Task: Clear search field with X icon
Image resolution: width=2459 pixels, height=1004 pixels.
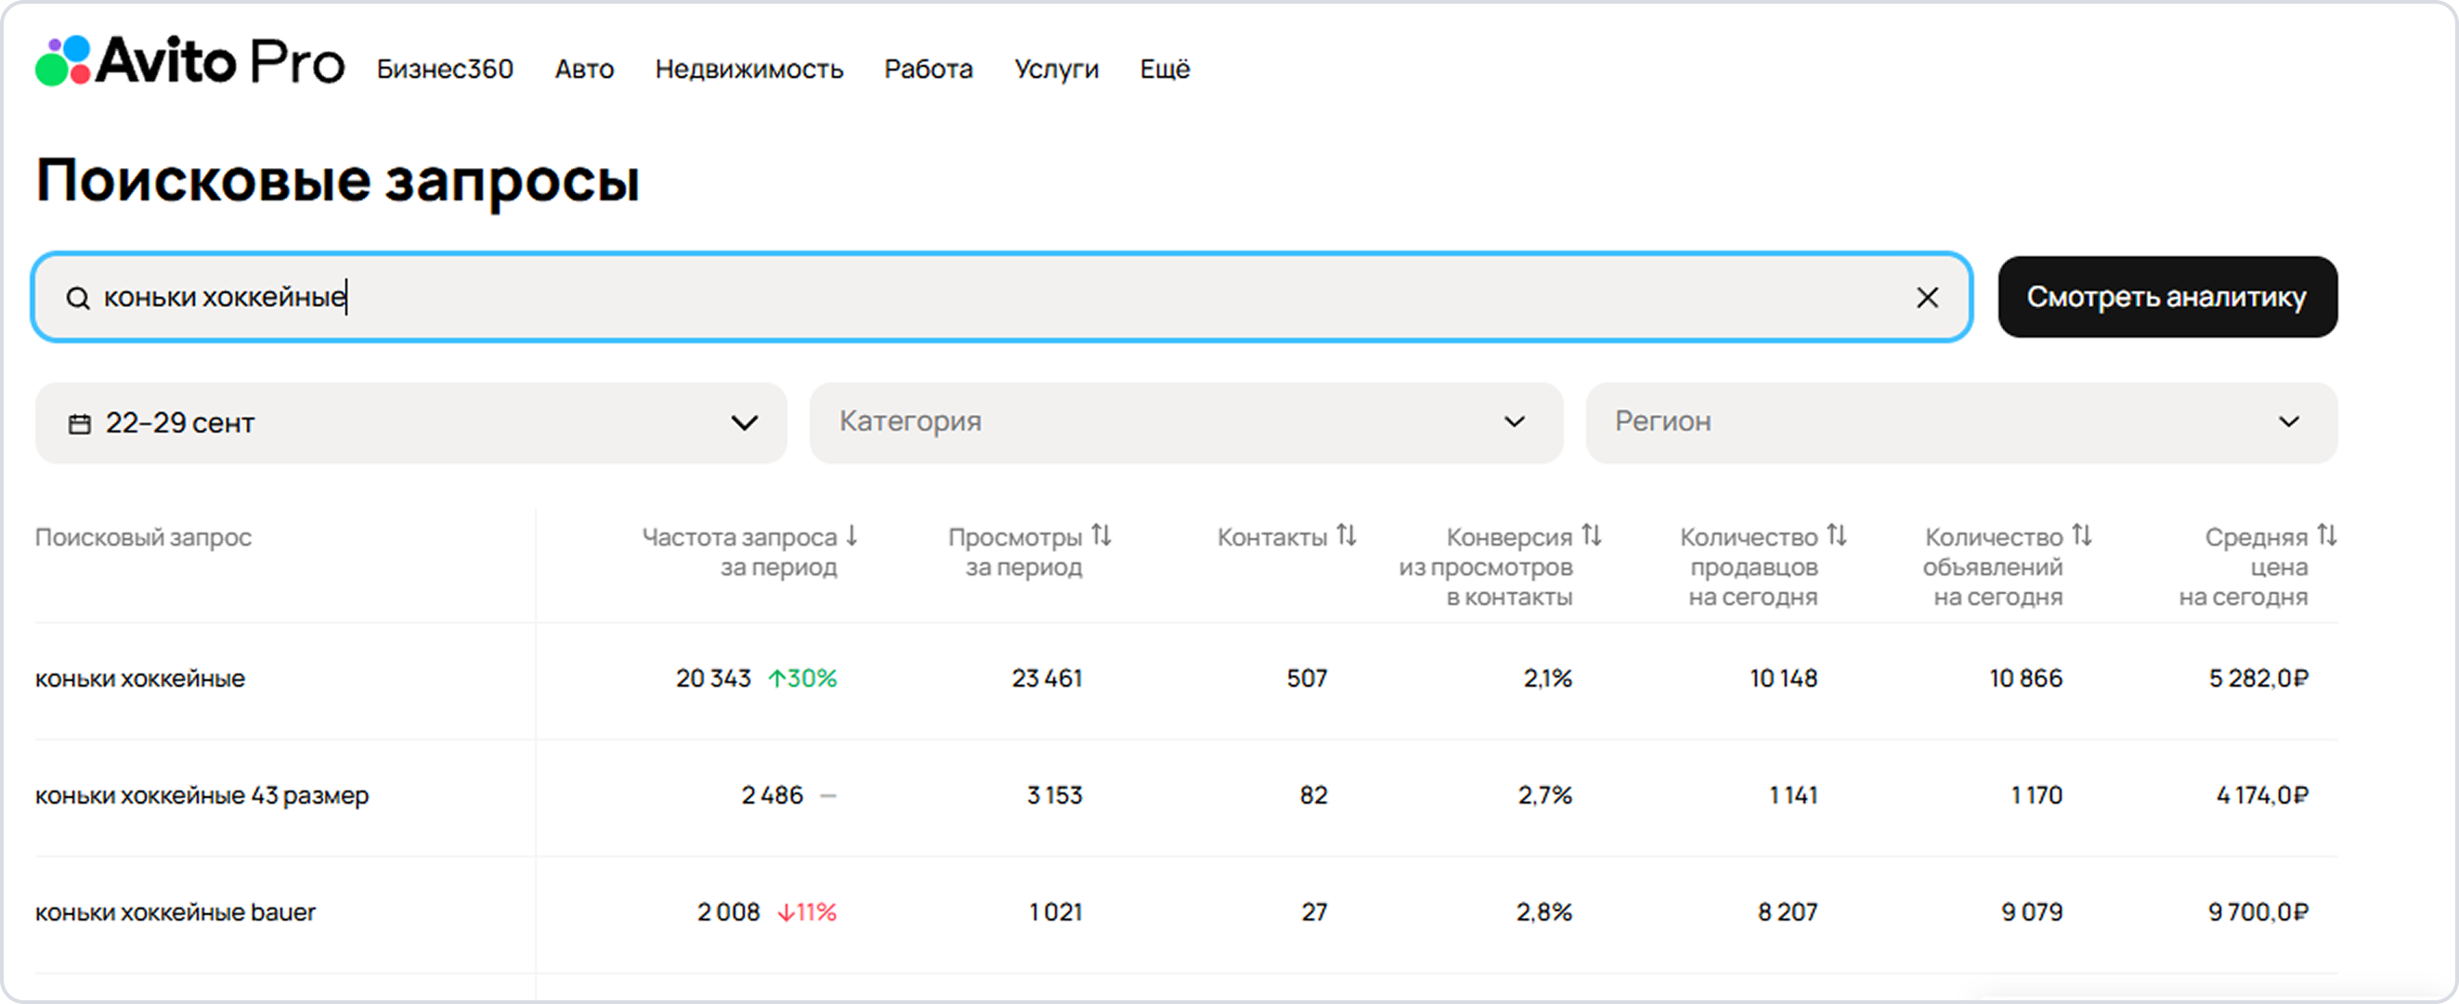Action: [x=1927, y=298]
